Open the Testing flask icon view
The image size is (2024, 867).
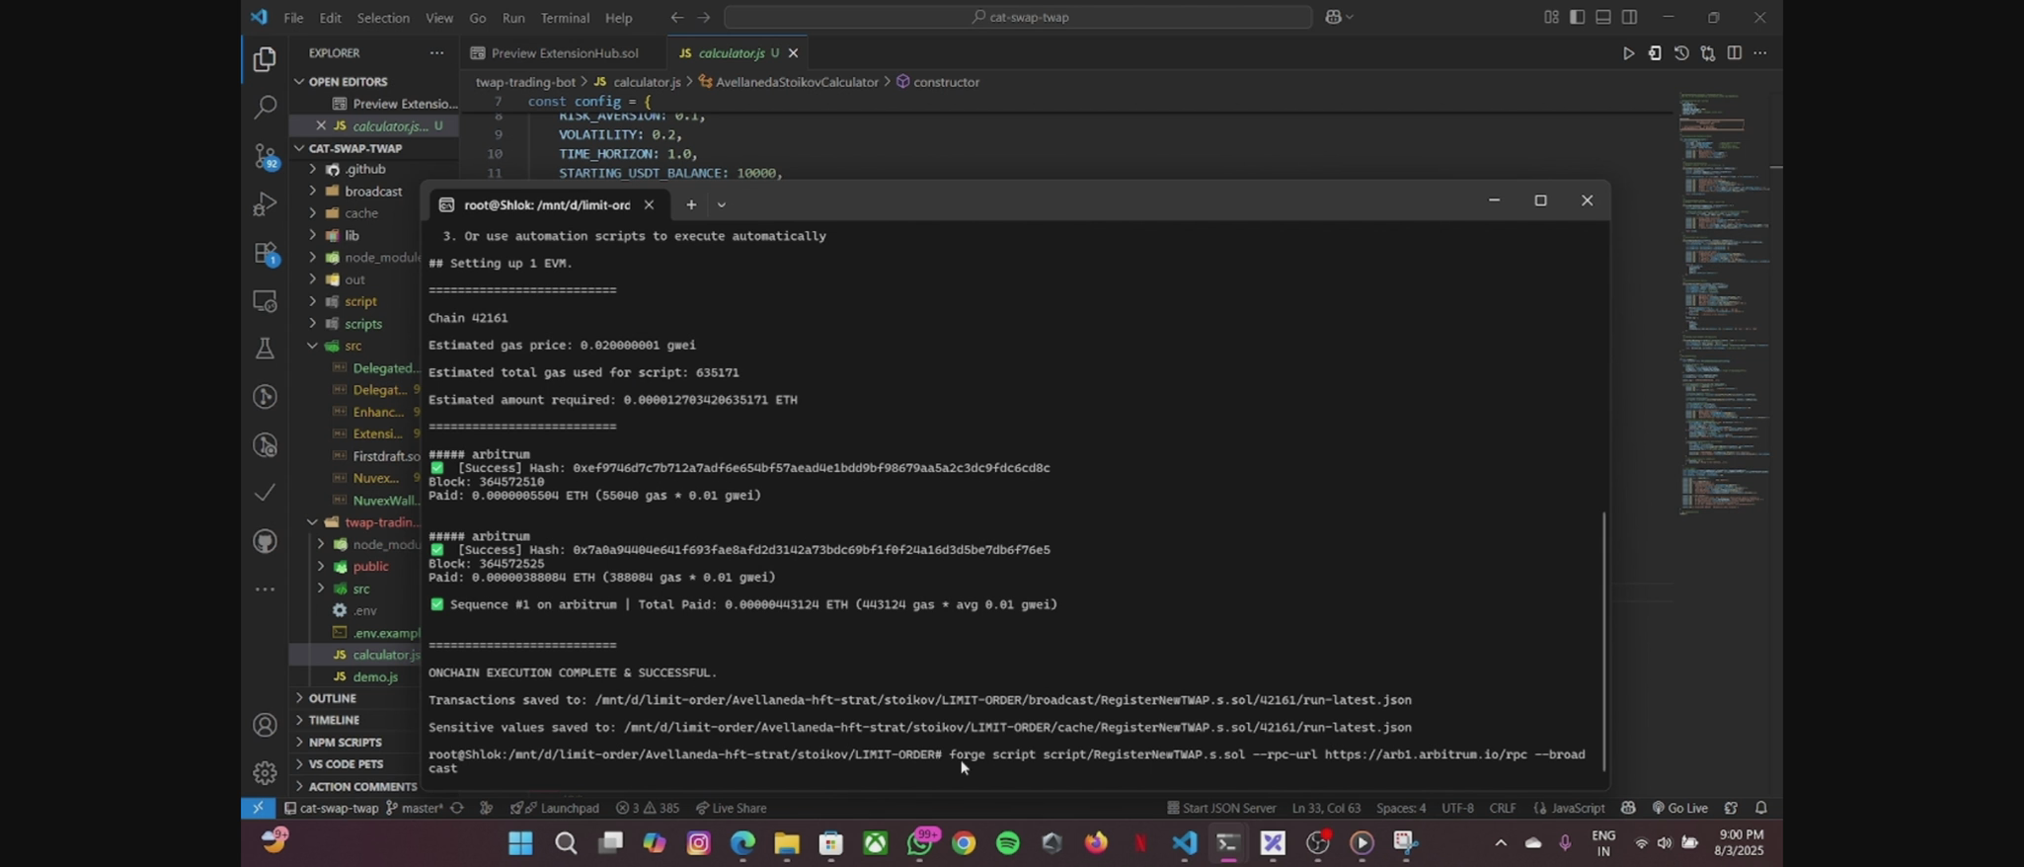pyautogui.click(x=264, y=349)
